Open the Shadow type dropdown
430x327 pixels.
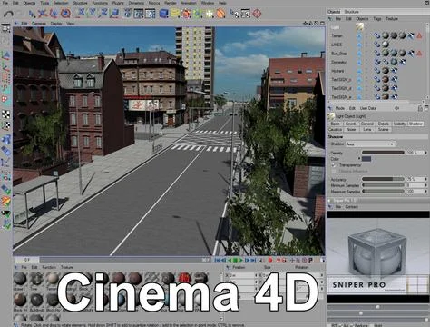click(x=370, y=144)
